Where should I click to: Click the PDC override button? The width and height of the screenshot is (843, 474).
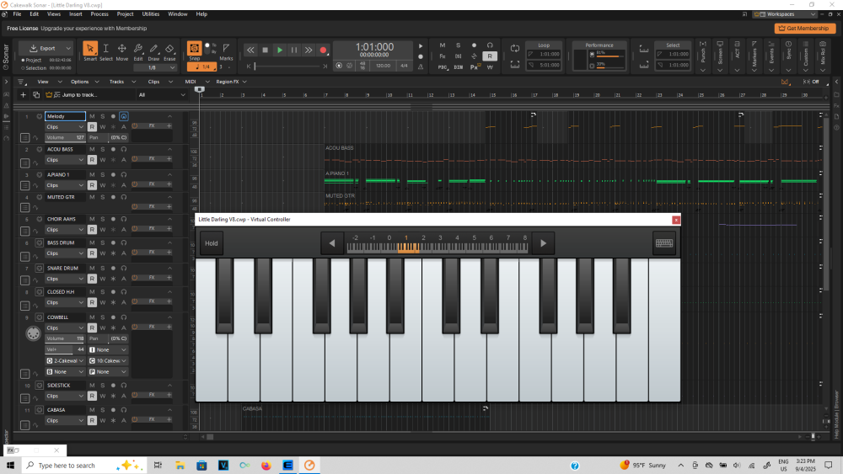tap(443, 67)
